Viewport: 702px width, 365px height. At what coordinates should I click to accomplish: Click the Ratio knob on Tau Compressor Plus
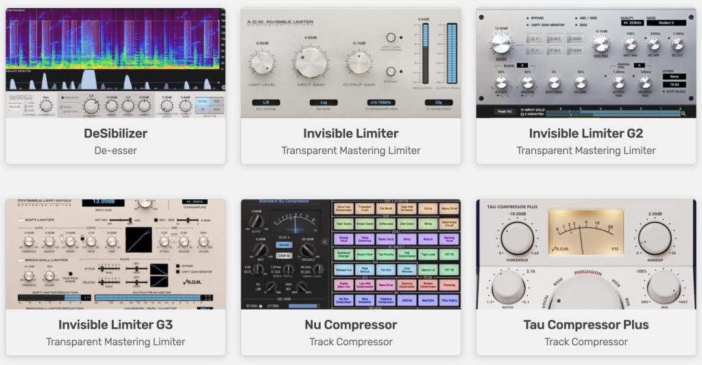click(509, 286)
